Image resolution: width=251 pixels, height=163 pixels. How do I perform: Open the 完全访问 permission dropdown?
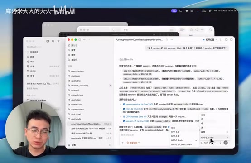tap(133, 143)
